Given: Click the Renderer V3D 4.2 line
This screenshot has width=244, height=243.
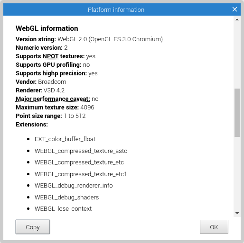Looking at the screenshot, I should [40, 90].
